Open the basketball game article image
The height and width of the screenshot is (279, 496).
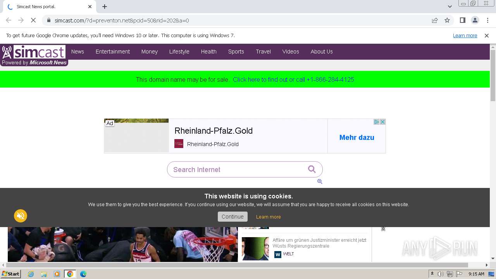pyautogui.click(x=123, y=245)
